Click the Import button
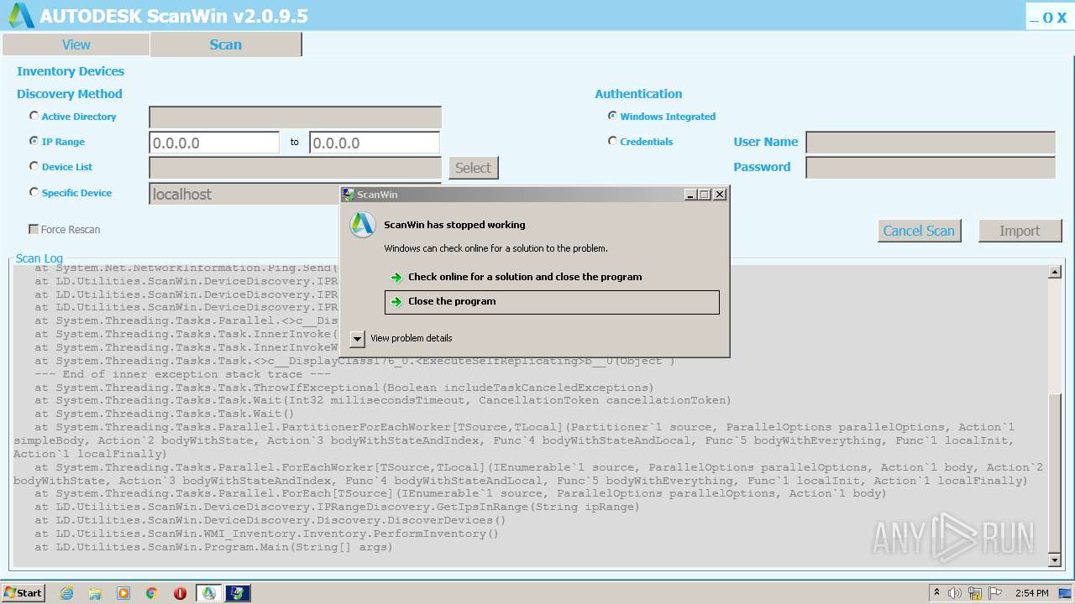This screenshot has width=1075, height=604. [1020, 231]
